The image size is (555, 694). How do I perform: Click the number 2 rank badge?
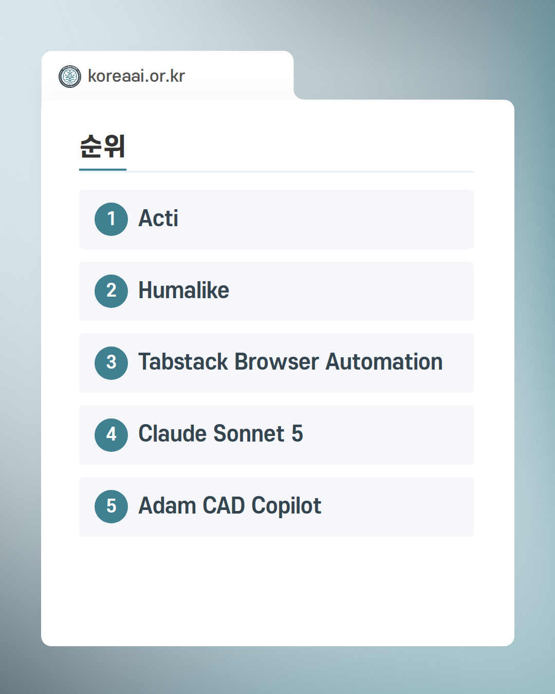[111, 291]
